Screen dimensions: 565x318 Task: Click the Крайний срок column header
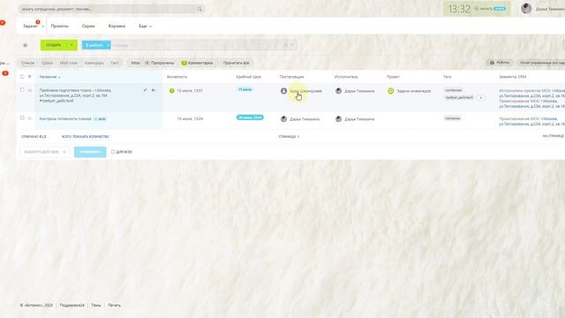click(248, 77)
